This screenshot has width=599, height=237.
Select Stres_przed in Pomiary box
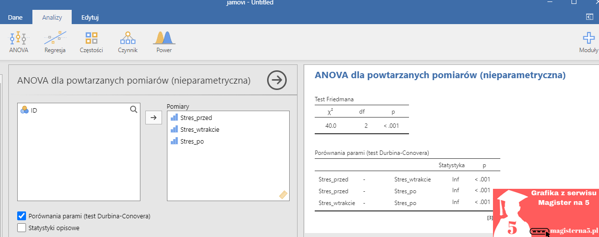[195, 118]
